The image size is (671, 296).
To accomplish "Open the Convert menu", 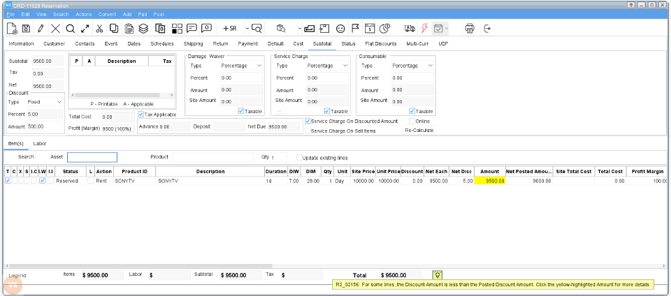I will (x=107, y=14).
